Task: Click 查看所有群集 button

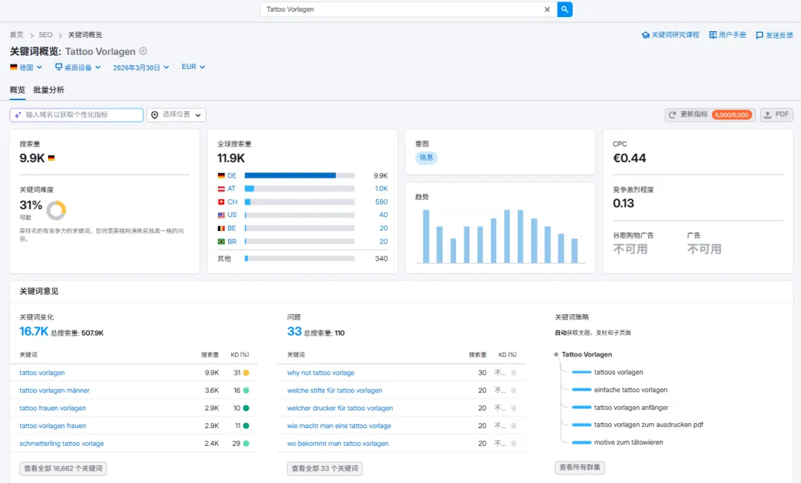Action: pyautogui.click(x=579, y=467)
